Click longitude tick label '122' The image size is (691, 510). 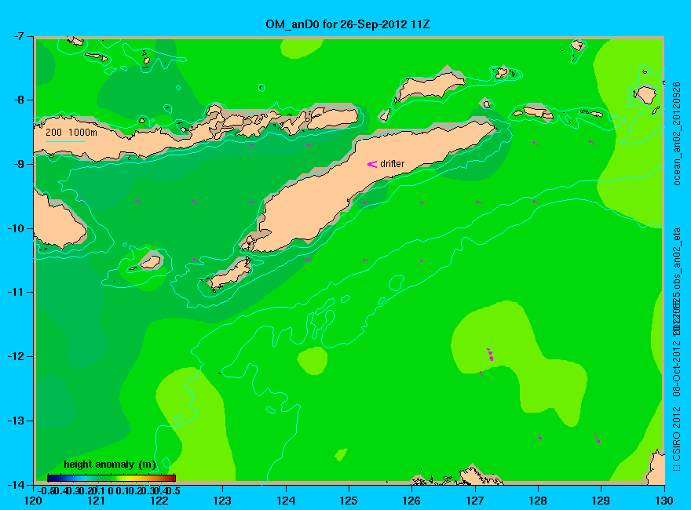point(159,501)
